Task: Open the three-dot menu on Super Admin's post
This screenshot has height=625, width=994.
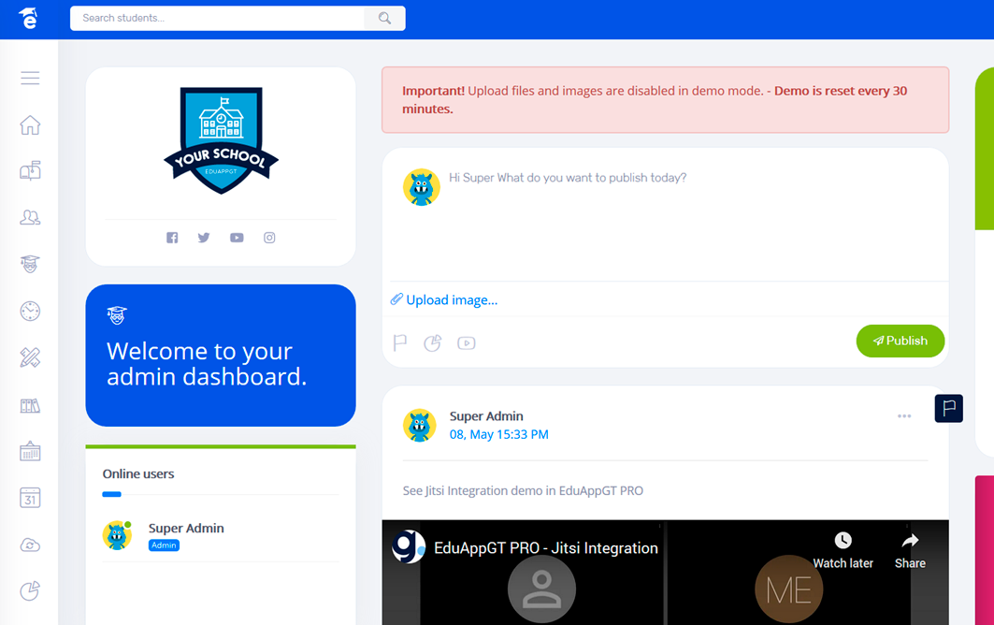Action: coord(904,416)
